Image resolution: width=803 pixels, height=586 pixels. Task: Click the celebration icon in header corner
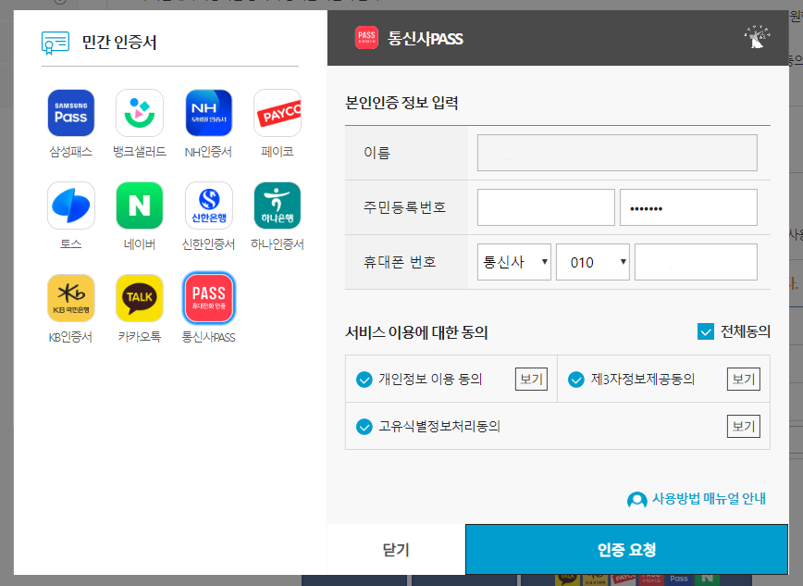pyautogui.click(x=757, y=37)
